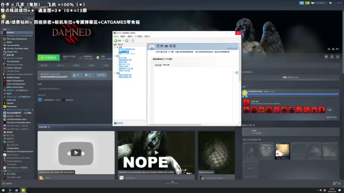344x193 pixels.
Task: Click the green 开始游戏 play button
Action: click(x=49, y=57)
